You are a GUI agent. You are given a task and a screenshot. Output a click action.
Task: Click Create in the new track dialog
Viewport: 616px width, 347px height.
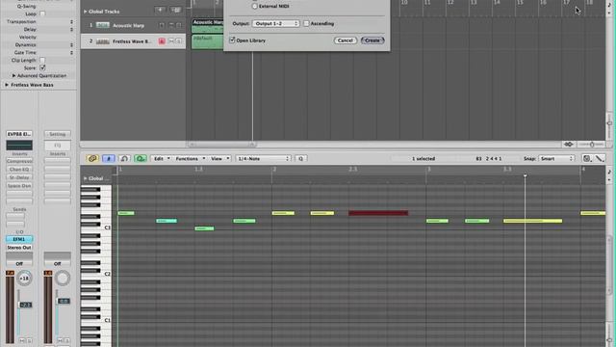pyautogui.click(x=372, y=40)
